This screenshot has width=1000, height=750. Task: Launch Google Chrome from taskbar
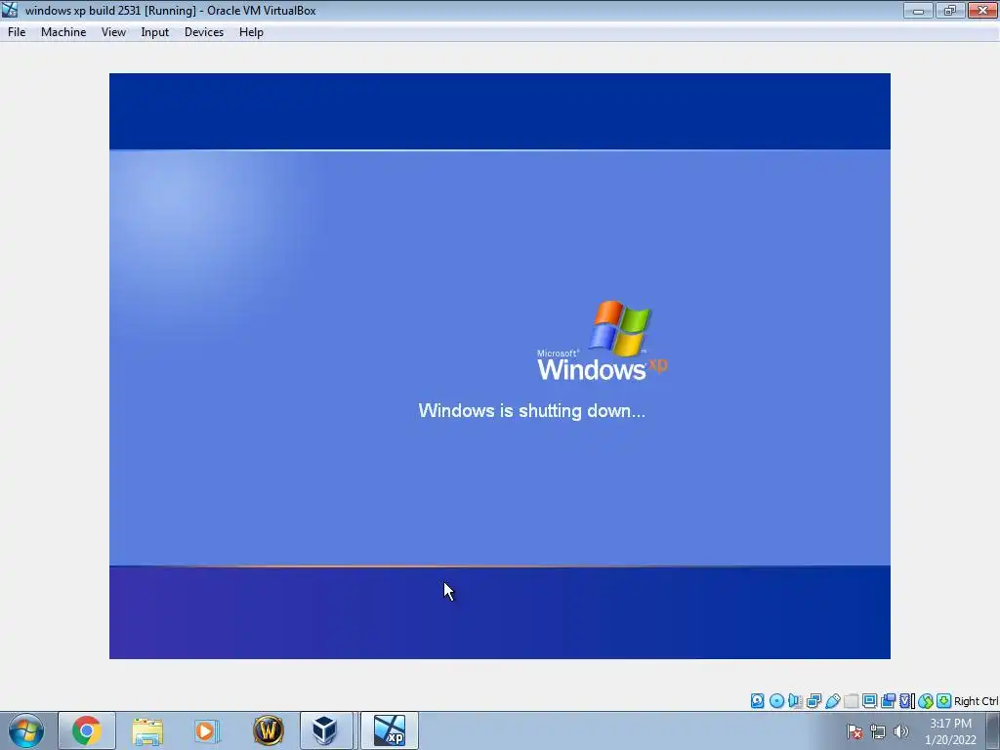87,730
